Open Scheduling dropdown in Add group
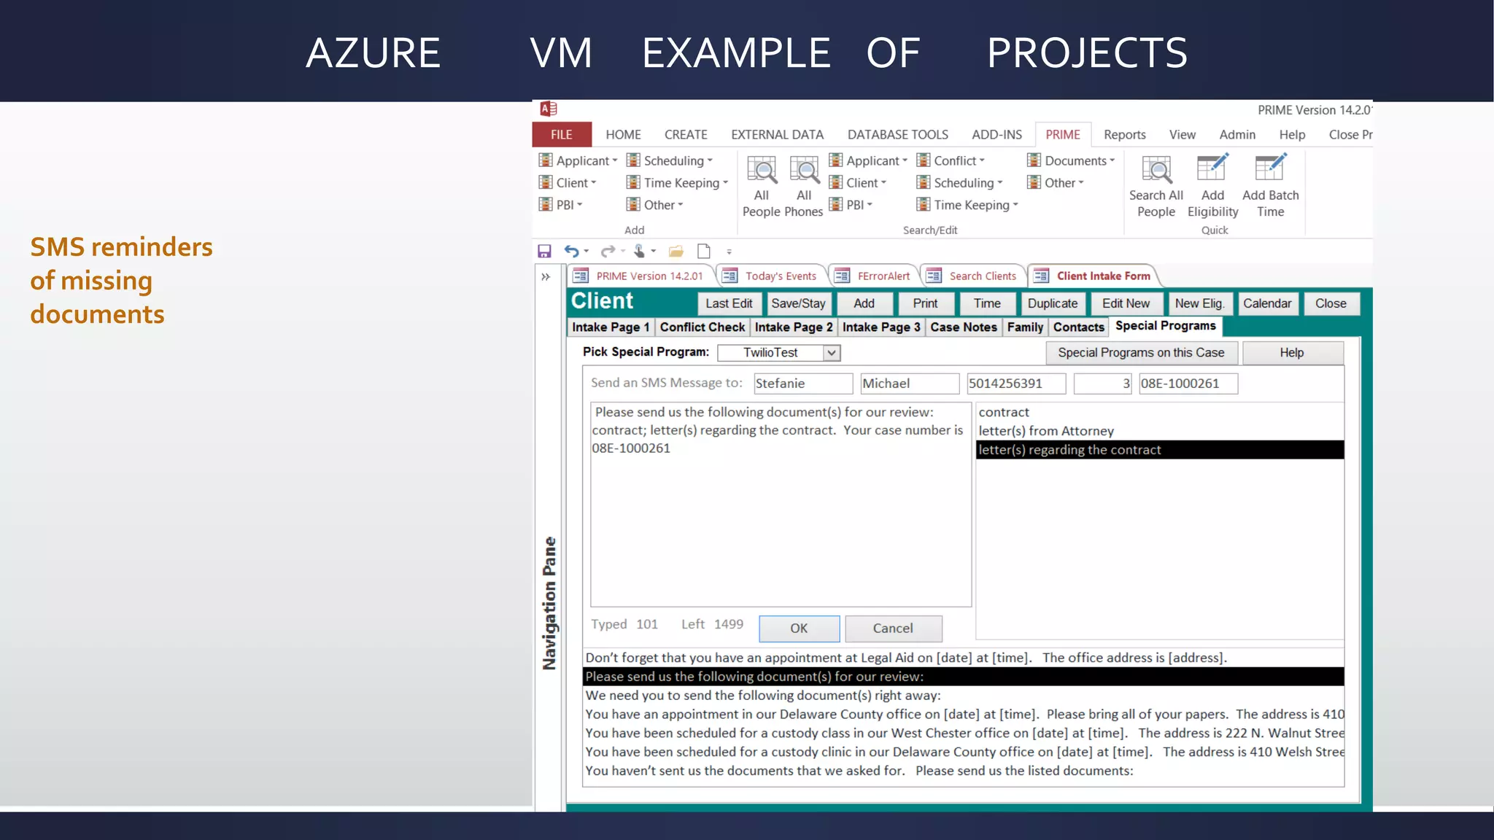This screenshot has height=840, width=1494. click(x=669, y=160)
